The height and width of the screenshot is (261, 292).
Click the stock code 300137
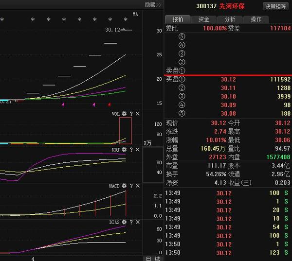point(206,6)
